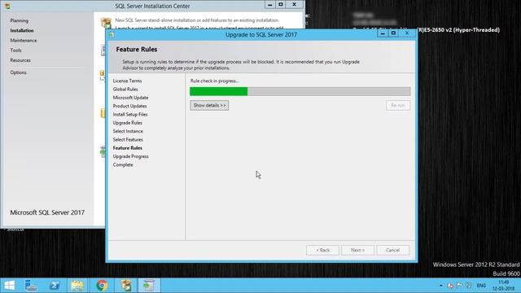Viewport: 521px width, 293px height.
Task: Select Upgrade Rules step in wizard
Action: tap(127, 123)
